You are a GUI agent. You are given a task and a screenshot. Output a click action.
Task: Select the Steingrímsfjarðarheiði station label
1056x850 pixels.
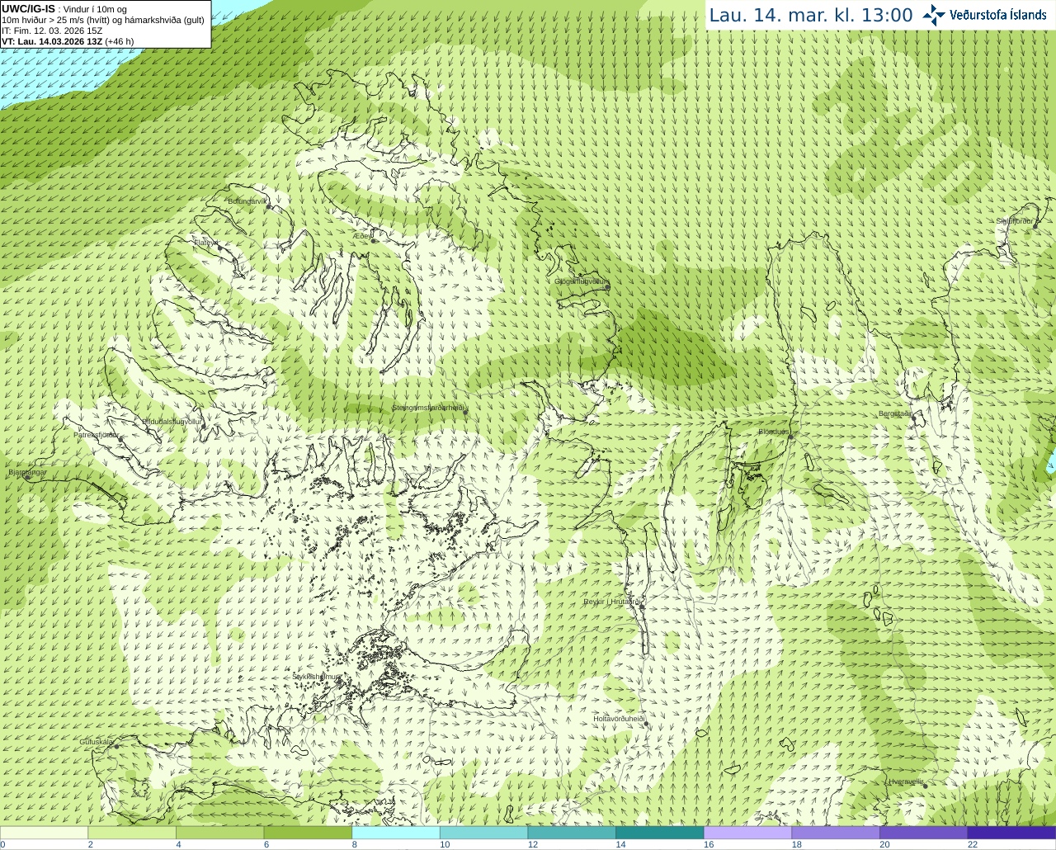[x=427, y=408]
